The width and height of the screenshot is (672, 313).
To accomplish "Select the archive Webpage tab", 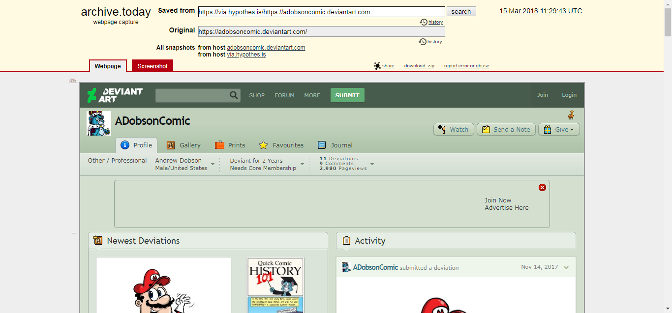I will [x=108, y=66].
